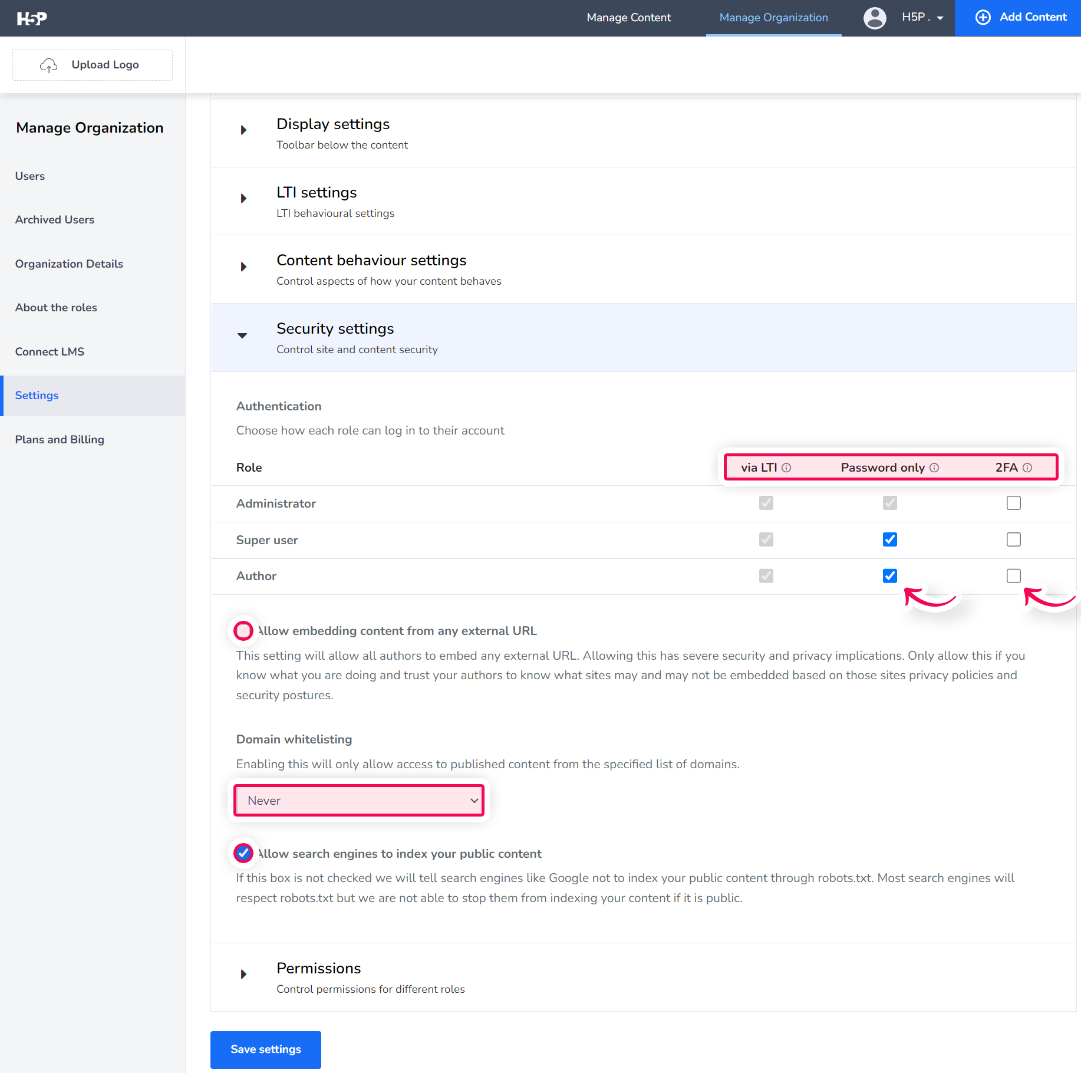Enable 2FA for the Administrator role

click(1013, 503)
